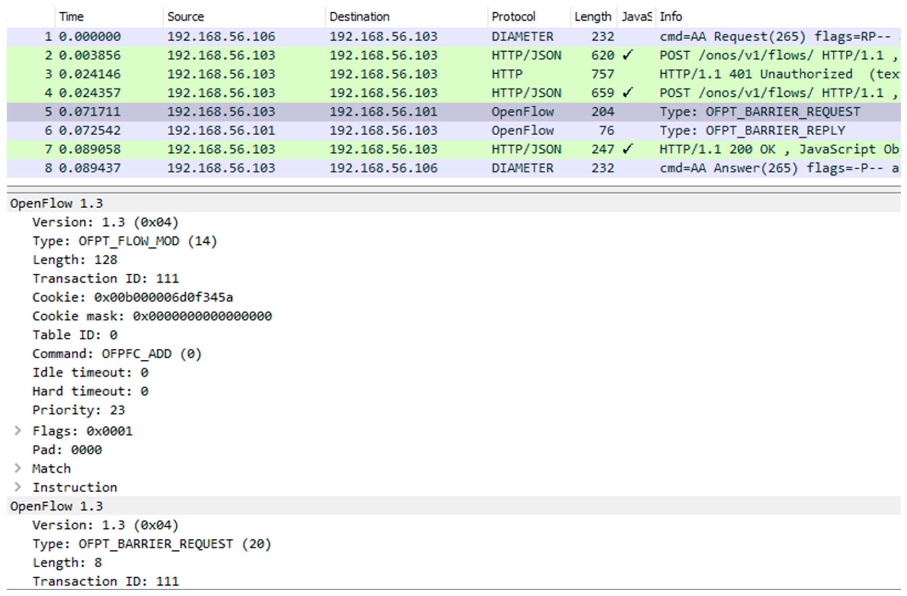This screenshot has height=596, width=907.
Task: Sort by the Source column header
Action: (185, 16)
